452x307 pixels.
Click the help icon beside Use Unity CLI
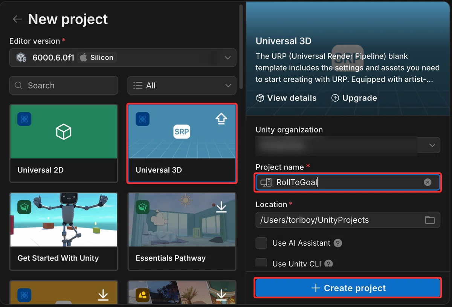[x=328, y=263]
